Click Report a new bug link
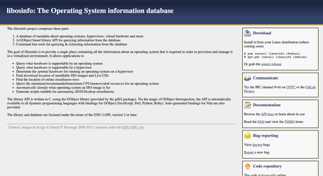 pos(249,152)
